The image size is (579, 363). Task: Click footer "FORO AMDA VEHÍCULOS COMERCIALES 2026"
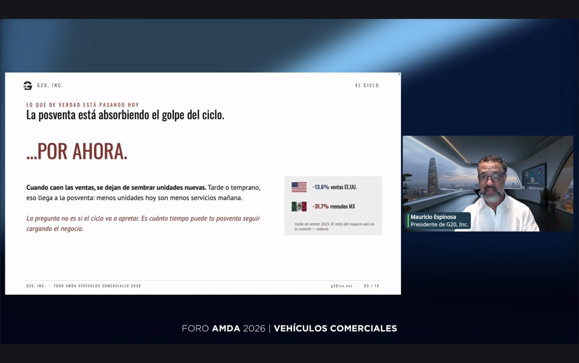(x=97, y=286)
